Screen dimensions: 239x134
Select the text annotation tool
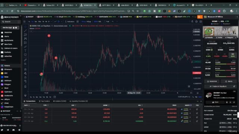pos(25,51)
